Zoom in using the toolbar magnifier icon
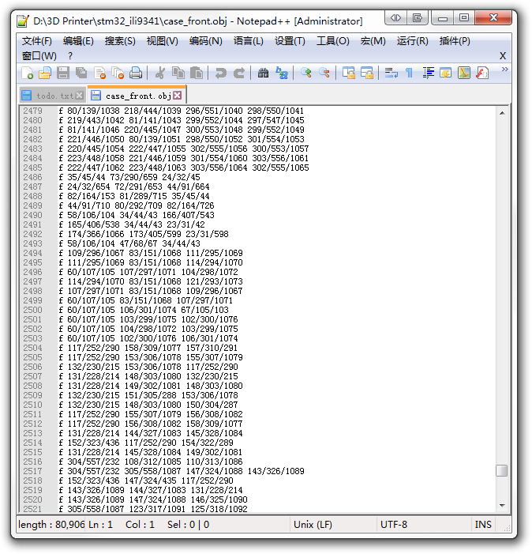Viewport: 532px width, 554px height. (306, 73)
